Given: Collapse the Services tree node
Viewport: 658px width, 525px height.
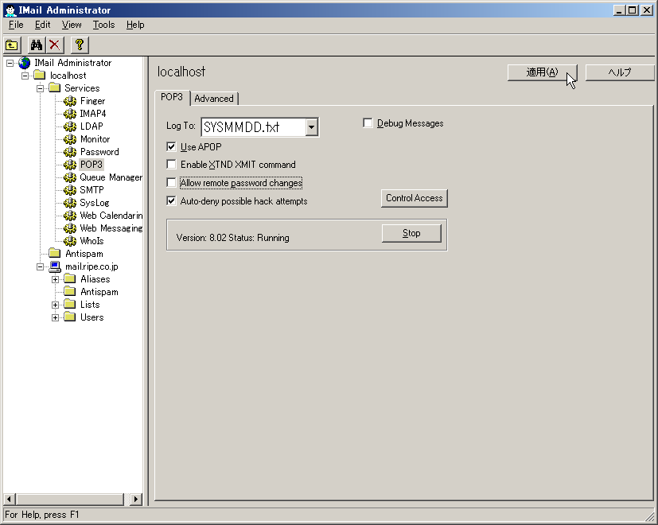Looking at the screenshot, I should [x=40, y=88].
